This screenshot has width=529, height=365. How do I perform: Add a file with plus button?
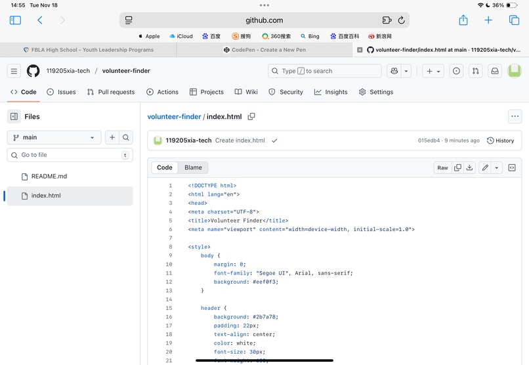112,137
